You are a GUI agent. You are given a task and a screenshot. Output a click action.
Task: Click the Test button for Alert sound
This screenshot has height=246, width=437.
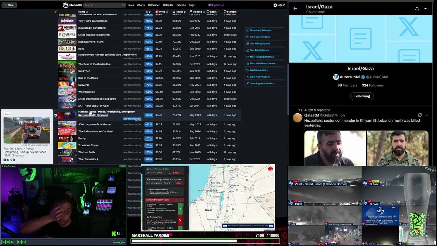[x=177, y=173]
